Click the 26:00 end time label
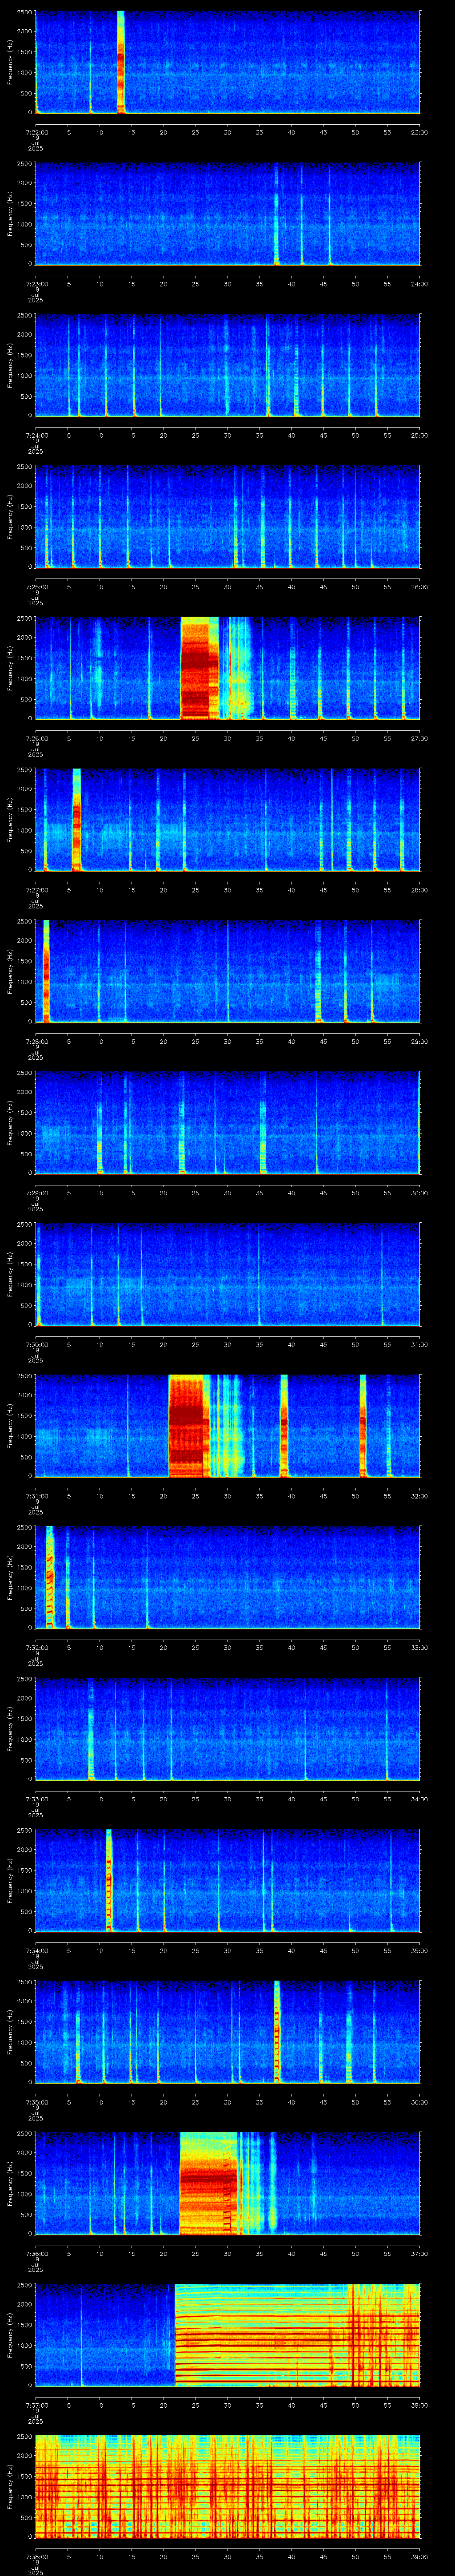Screen dimensions: 455x2576 click(420, 587)
